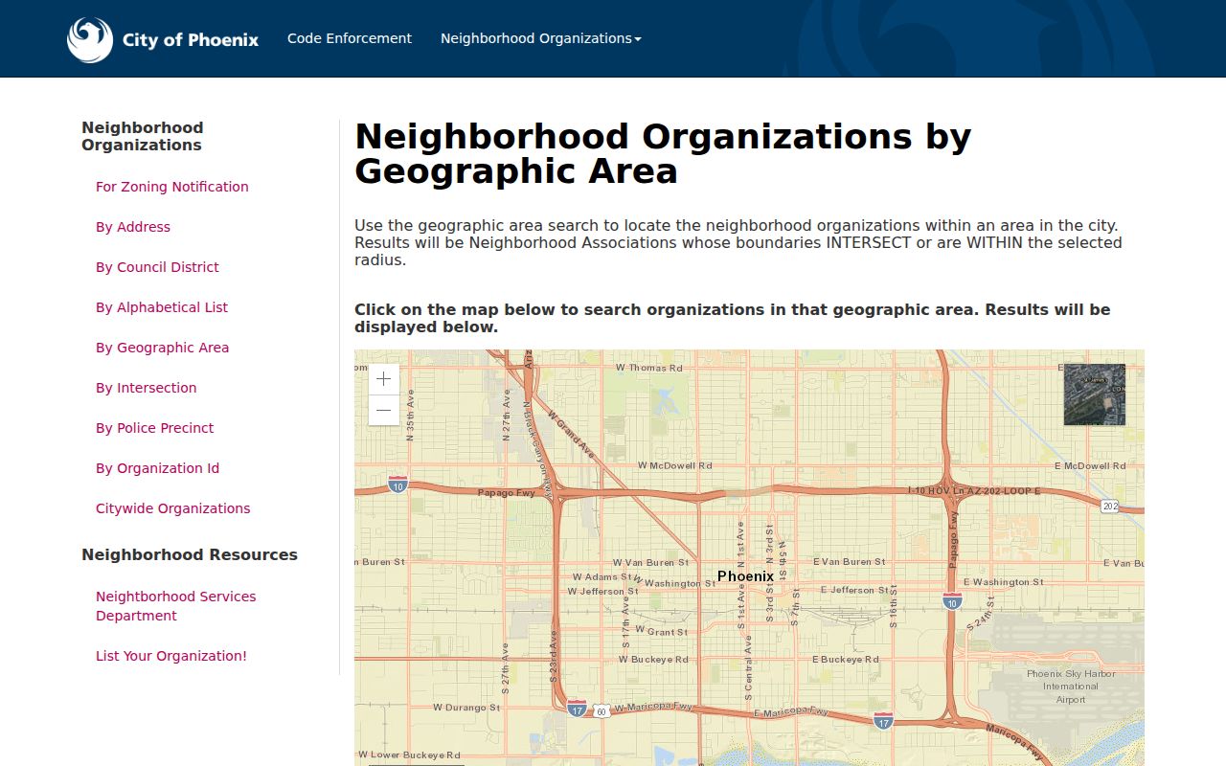Select the By Address search link
The height and width of the screenshot is (766, 1226).
(x=133, y=227)
